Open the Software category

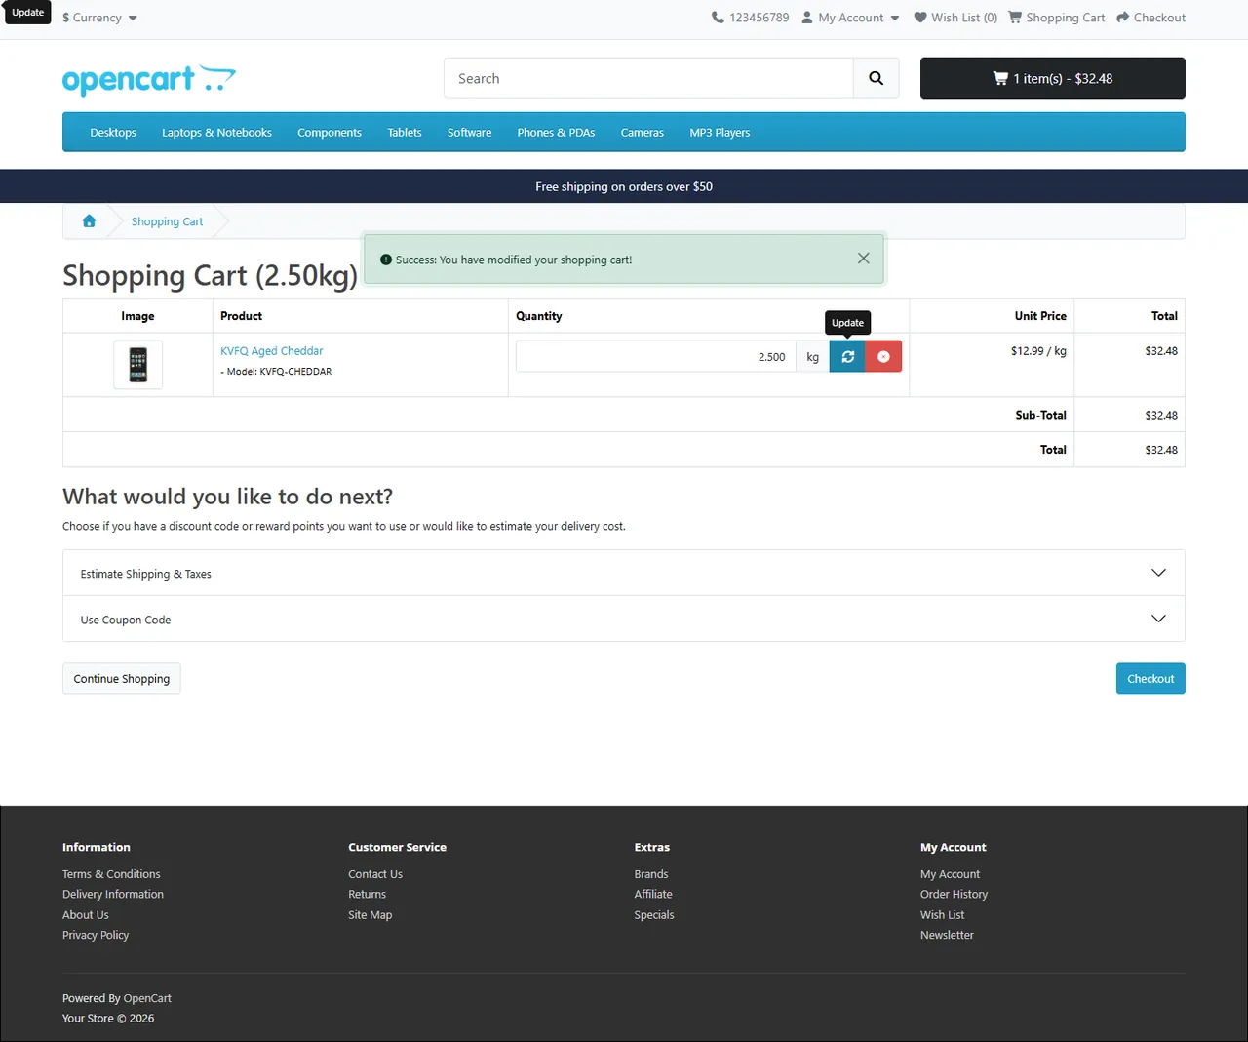point(469,133)
